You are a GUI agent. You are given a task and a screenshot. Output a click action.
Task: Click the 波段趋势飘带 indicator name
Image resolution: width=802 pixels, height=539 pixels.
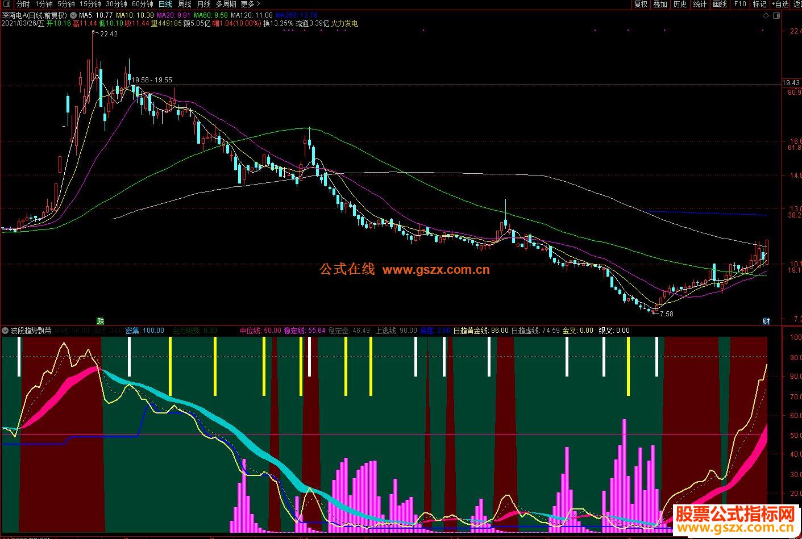(x=31, y=330)
